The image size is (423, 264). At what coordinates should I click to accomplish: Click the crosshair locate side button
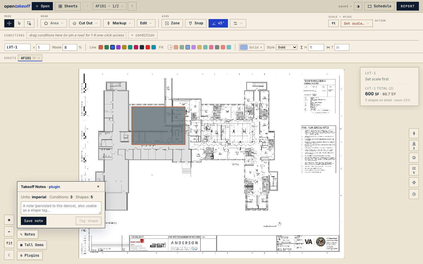click(414, 182)
